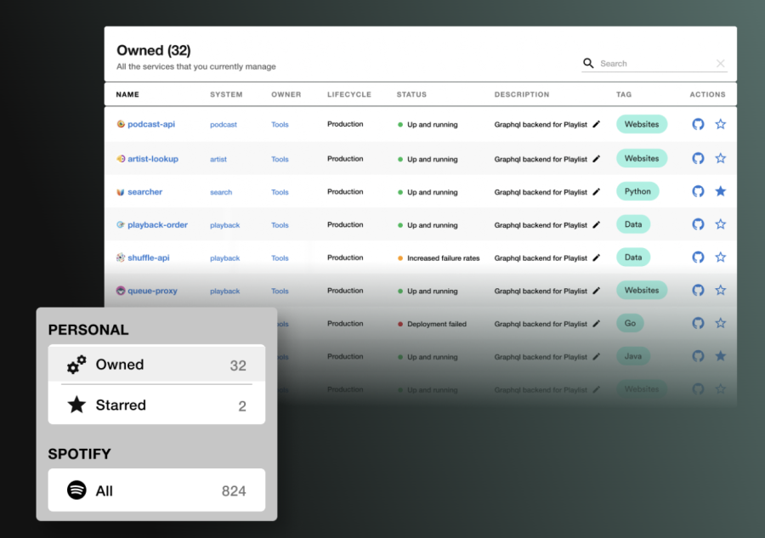Open GitHub link for podcast-api
This screenshot has width=765, height=538.
tap(698, 124)
